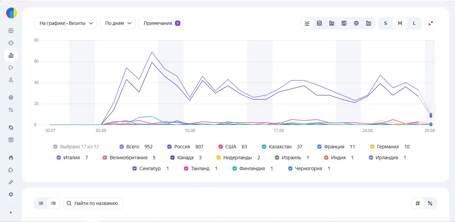Viewport: 455px width, 222px height.
Task: Set chart size to M
Action: coord(400,23)
